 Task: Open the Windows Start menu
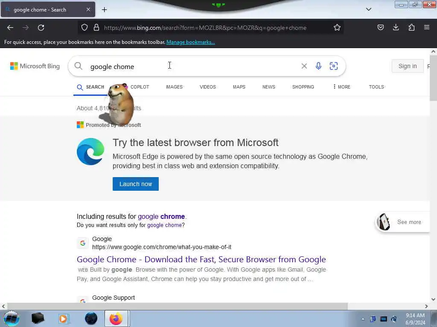click(12, 318)
